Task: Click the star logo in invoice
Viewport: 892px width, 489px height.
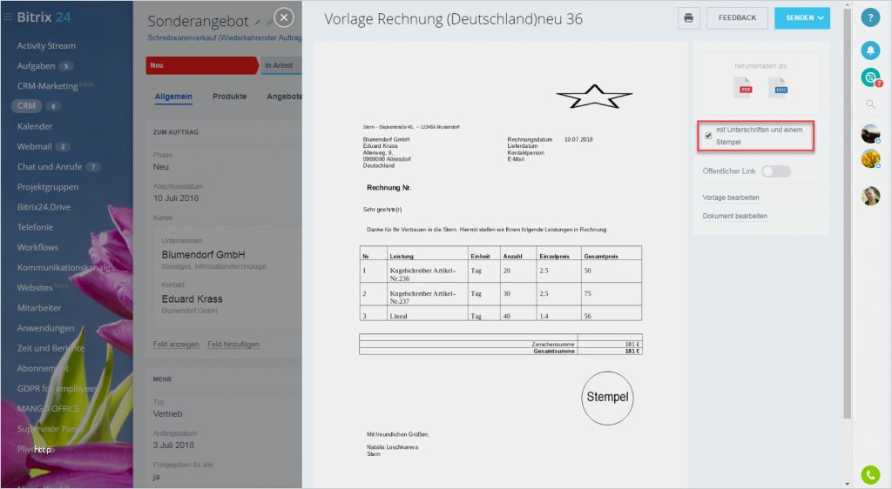Action: click(x=594, y=97)
